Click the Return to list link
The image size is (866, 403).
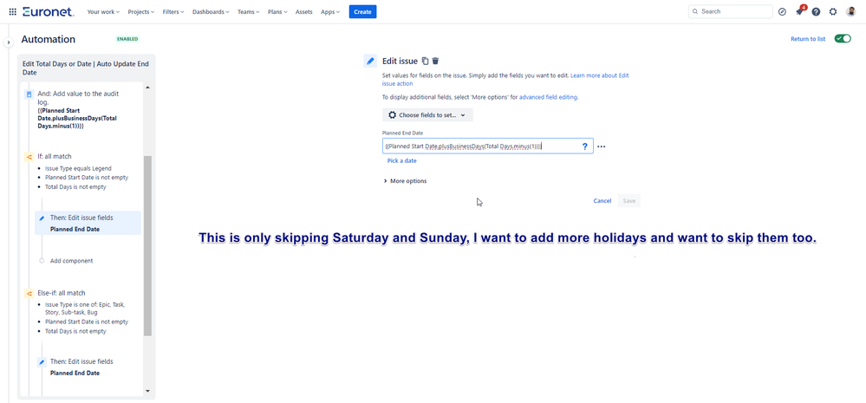click(x=807, y=39)
